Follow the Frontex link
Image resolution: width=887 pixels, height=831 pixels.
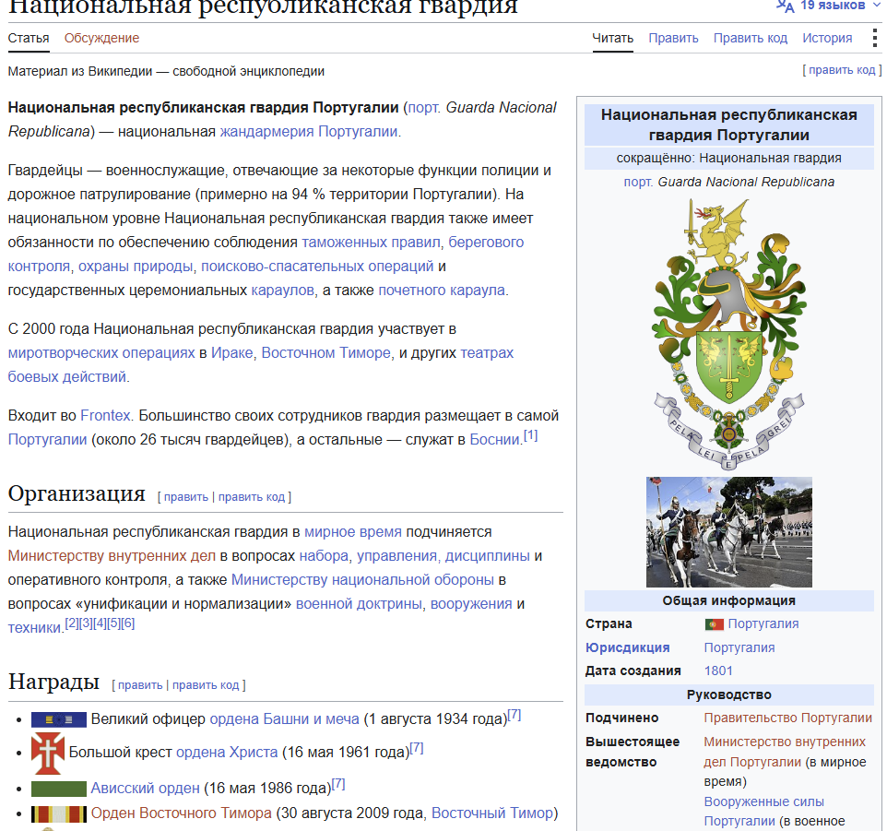[106, 416]
